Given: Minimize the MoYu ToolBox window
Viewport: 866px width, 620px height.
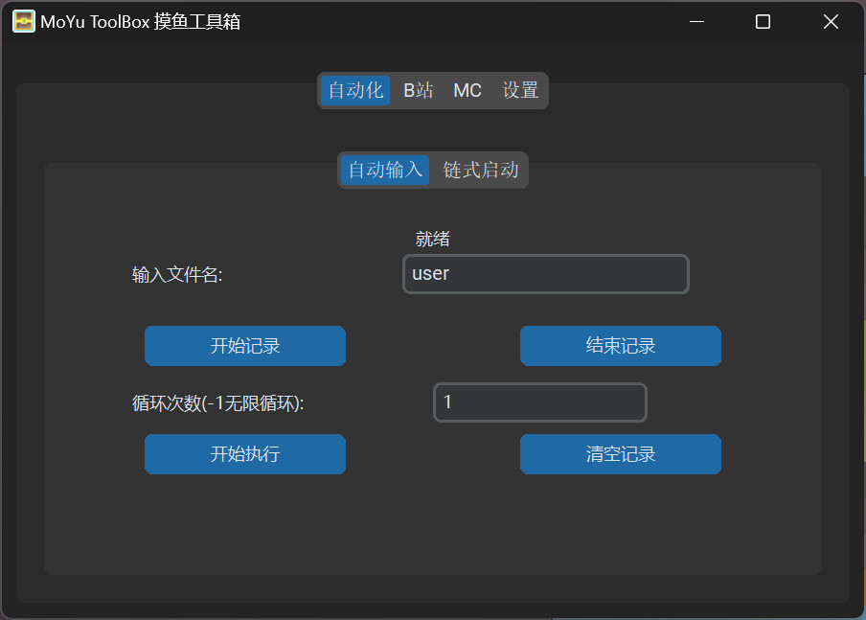Looking at the screenshot, I should (695, 21).
